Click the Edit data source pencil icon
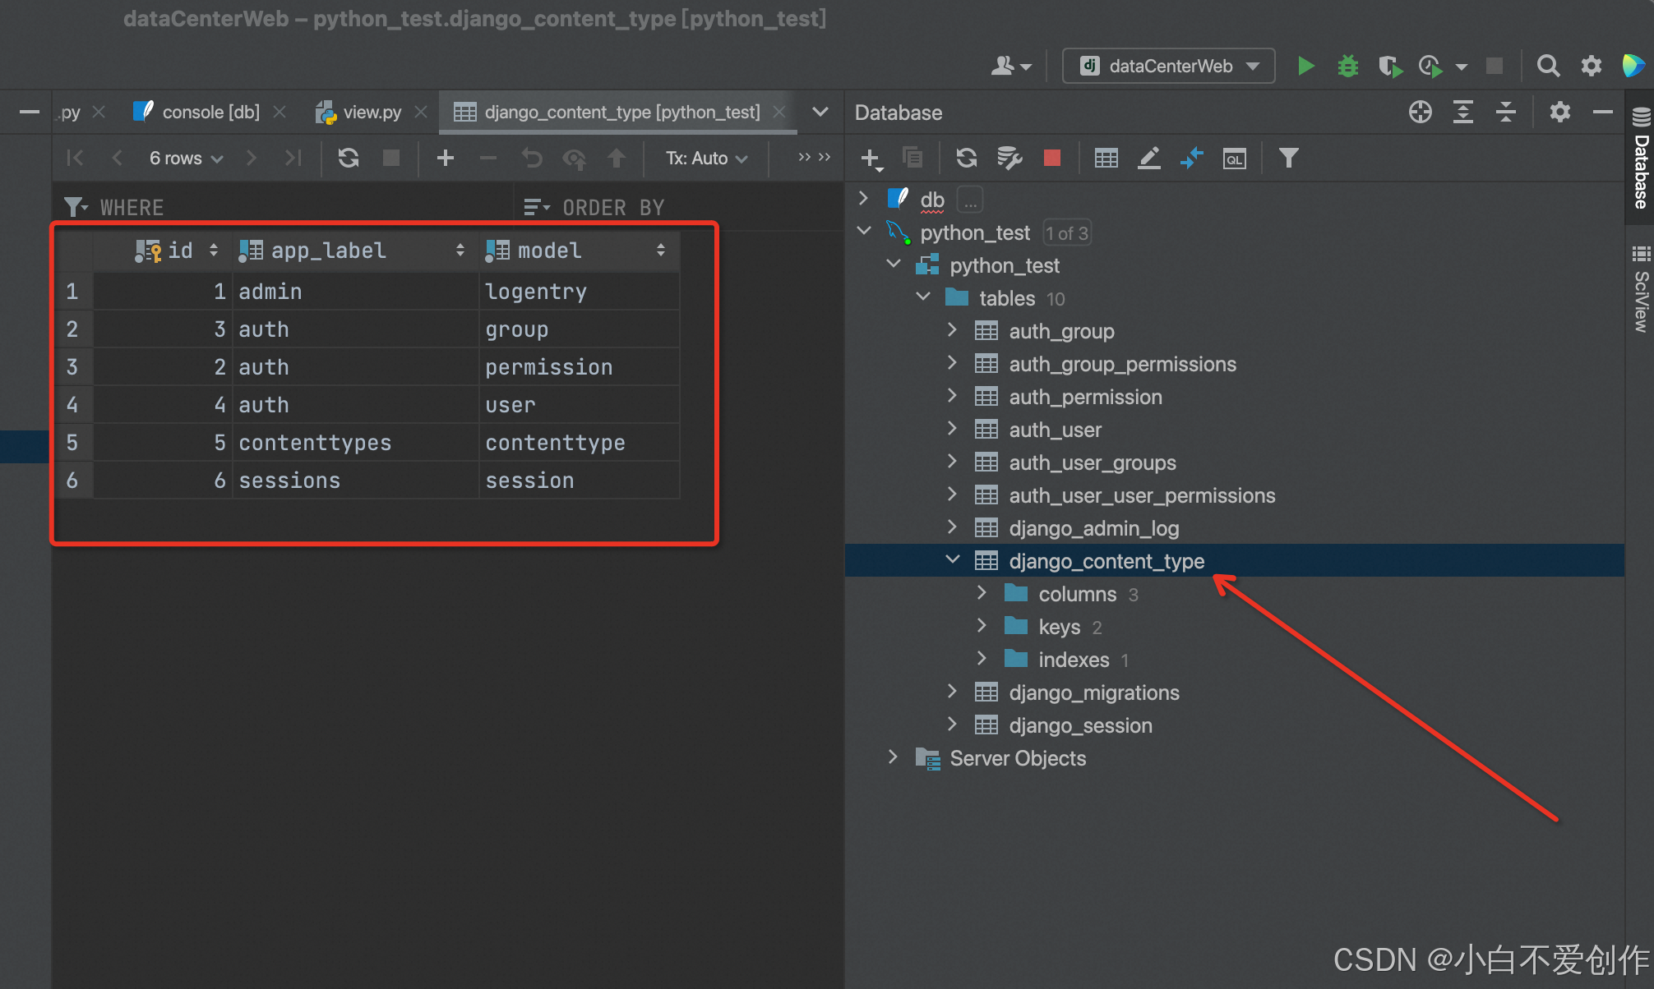The width and height of the screenshot is (1654, 989). coord(1148,158)
